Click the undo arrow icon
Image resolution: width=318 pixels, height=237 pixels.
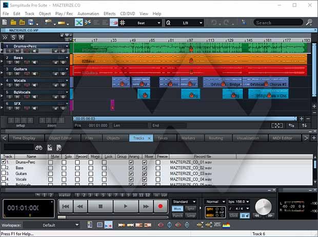tap(214, 23)
